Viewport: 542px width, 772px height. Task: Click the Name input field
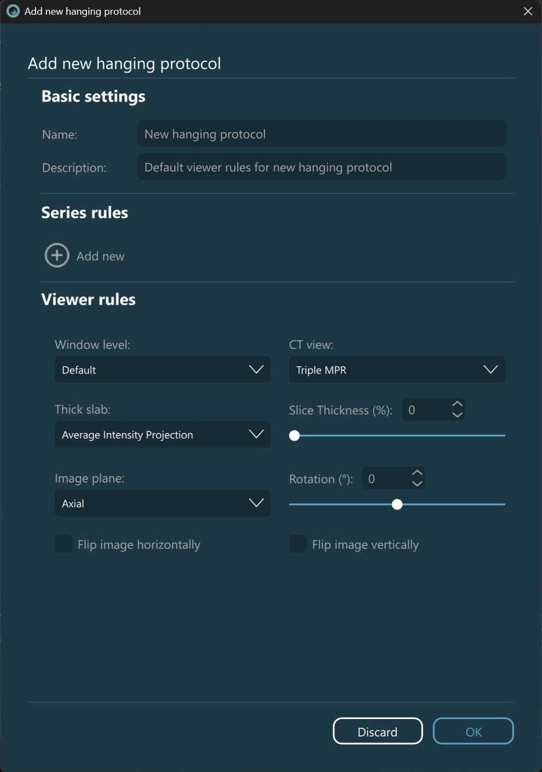(x=321, y=134)
